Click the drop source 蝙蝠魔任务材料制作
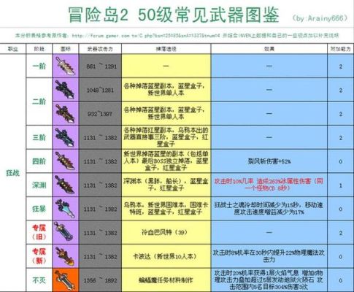The image size is (354, 292). click(x=165, y=280)
